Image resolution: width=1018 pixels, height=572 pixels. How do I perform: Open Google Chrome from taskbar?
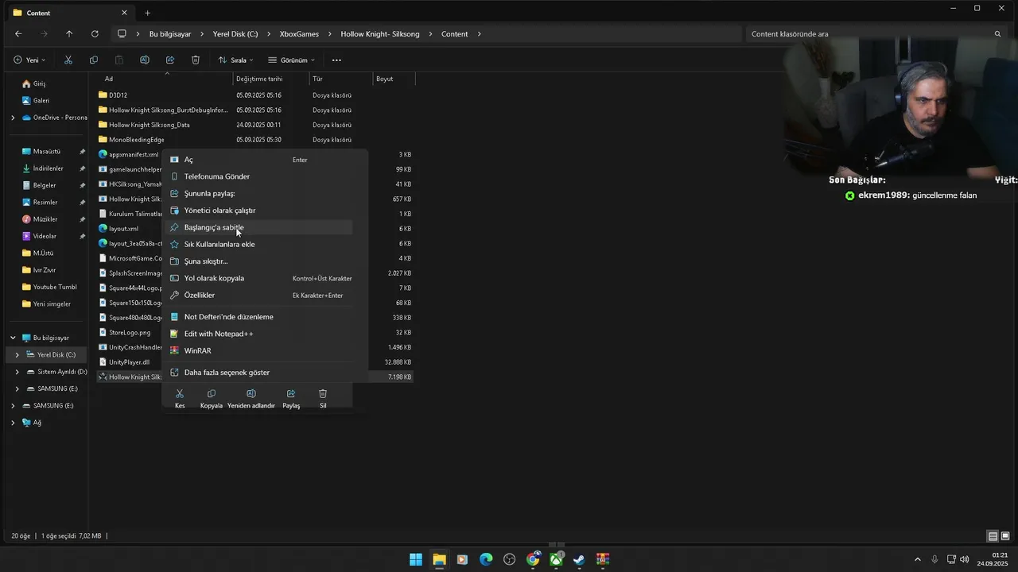533,559
